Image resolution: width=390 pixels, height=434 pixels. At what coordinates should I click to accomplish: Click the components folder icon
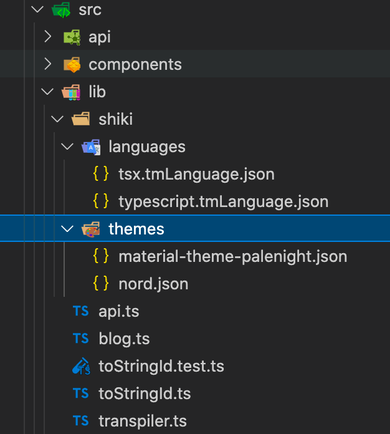pyautogui.click(x=71, y=65)
